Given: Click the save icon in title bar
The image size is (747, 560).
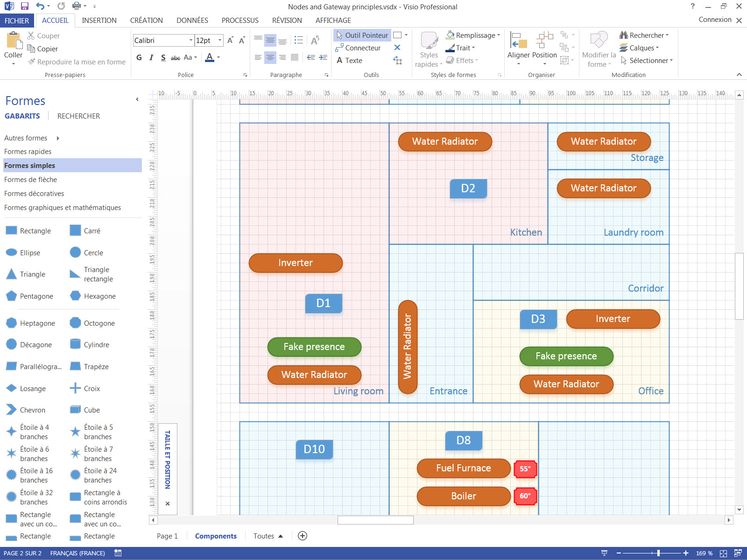Looking at the screenshot, I should click(25, 7).
